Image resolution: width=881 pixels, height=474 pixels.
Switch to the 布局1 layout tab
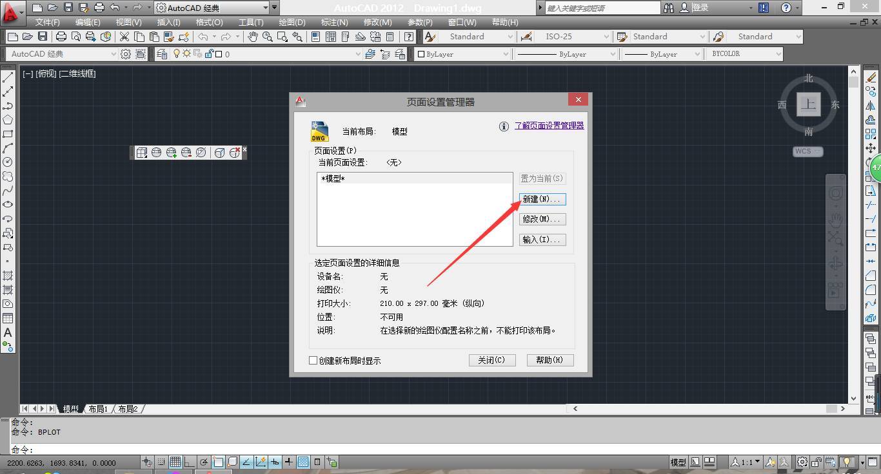[97, 409]
